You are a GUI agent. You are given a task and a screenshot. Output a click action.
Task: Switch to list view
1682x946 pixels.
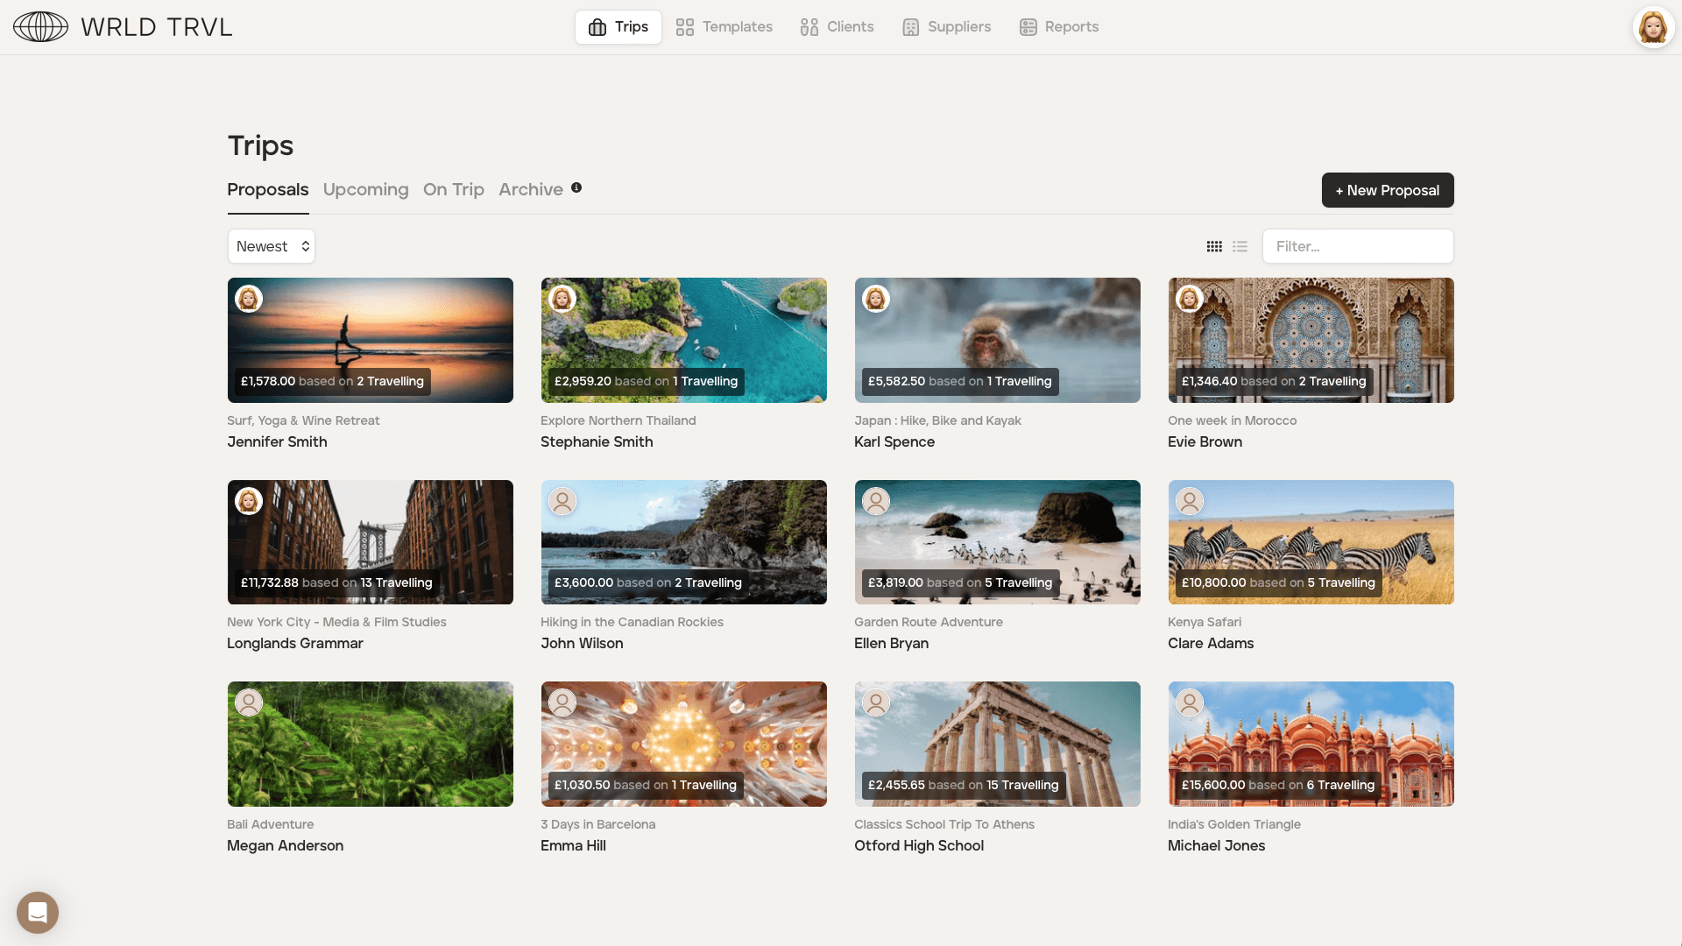tap(1240, 247)
